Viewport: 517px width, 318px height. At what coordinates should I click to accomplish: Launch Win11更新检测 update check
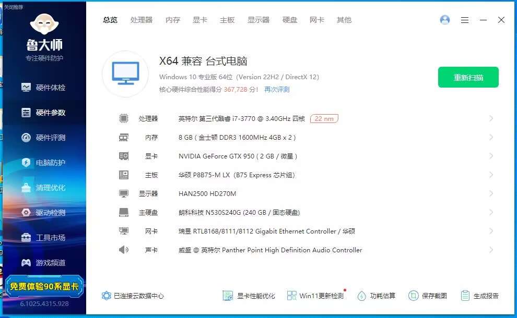315,296
